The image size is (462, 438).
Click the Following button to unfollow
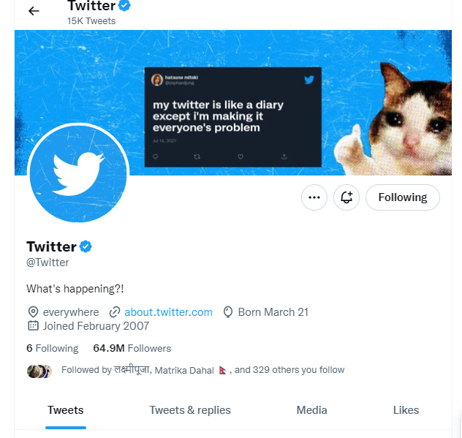tap(402, 197)
